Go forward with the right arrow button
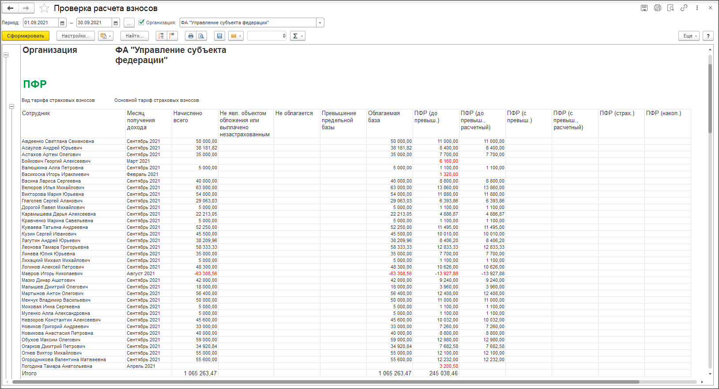 coord(26,8)
